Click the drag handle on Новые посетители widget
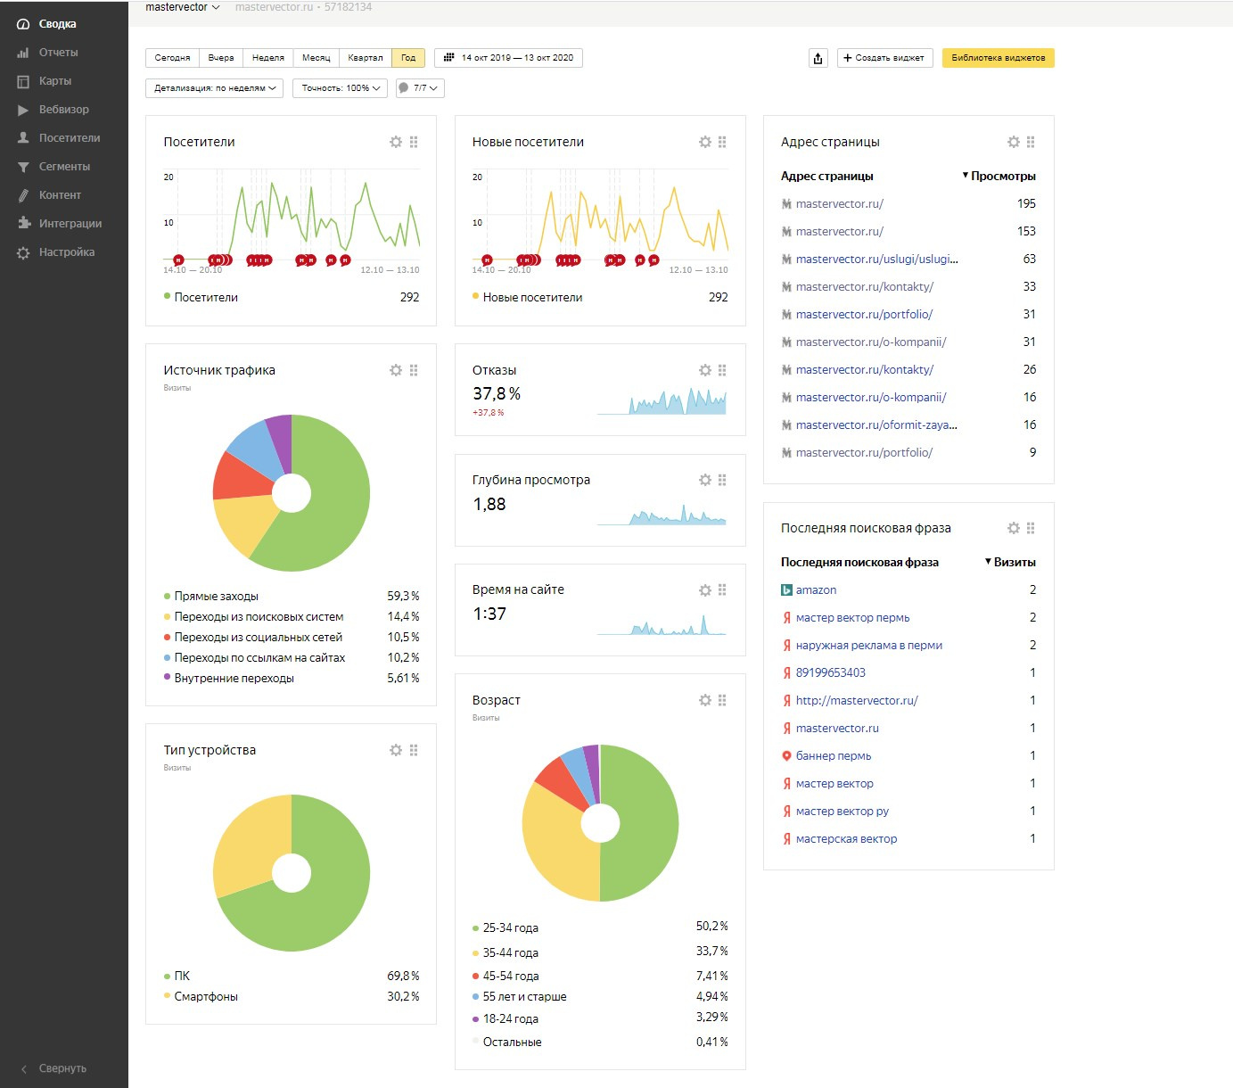Image resolution: width=1233 pixels, height=1088 pixels. 722,142
